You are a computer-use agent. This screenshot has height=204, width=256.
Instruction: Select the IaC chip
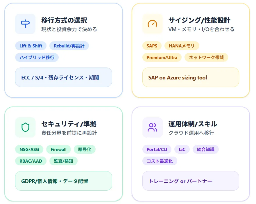click(x=182, y=149)
